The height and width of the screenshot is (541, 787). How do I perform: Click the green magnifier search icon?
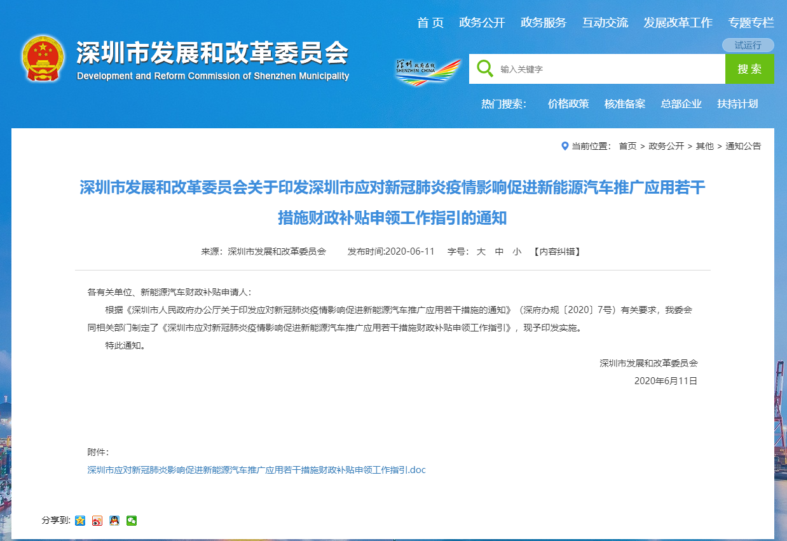tap(485, 69)
